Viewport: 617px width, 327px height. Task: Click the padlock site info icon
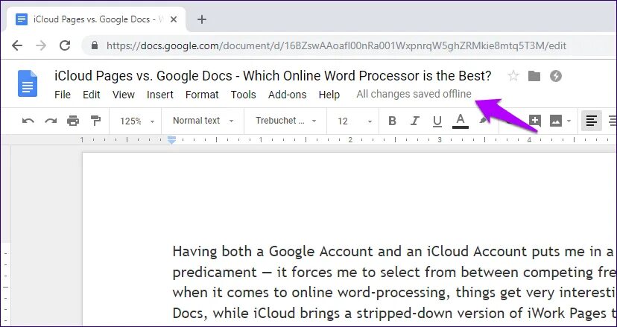pos(95,45)
